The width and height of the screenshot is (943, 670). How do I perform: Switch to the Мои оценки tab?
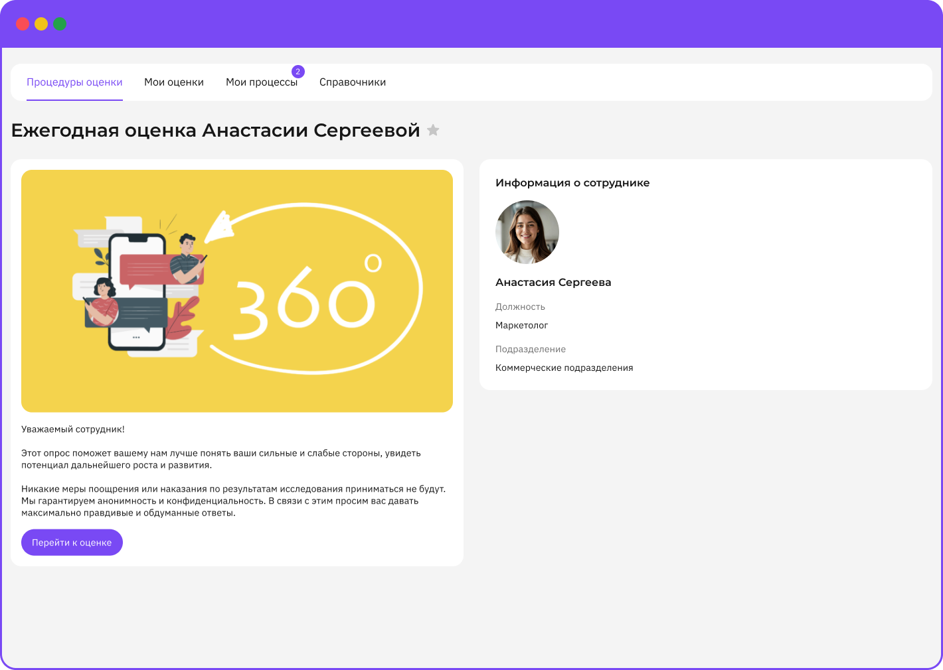coord(174,82)
